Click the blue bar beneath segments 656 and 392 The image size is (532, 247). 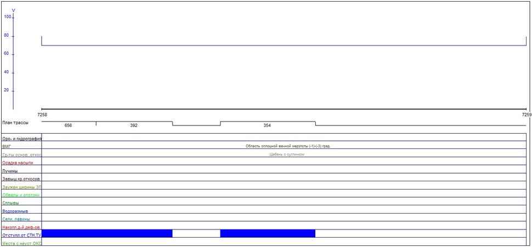click(x=107, y=233)
